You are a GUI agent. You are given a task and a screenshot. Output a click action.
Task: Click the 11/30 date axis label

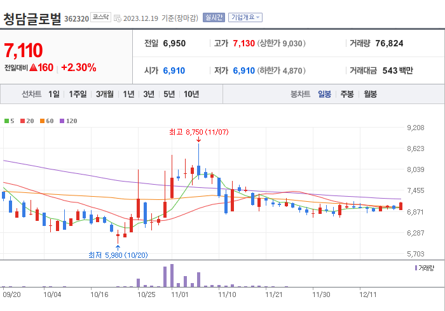321,294
